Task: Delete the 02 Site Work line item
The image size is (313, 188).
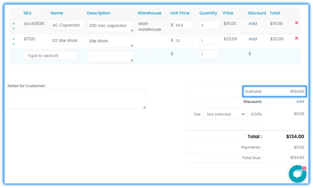Action: pyautogui.click(x=296, y=38)
